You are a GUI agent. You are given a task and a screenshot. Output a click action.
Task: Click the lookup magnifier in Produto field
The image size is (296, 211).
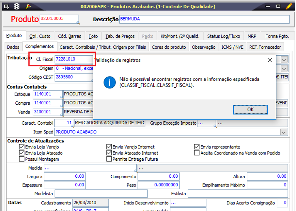(78, 22)
